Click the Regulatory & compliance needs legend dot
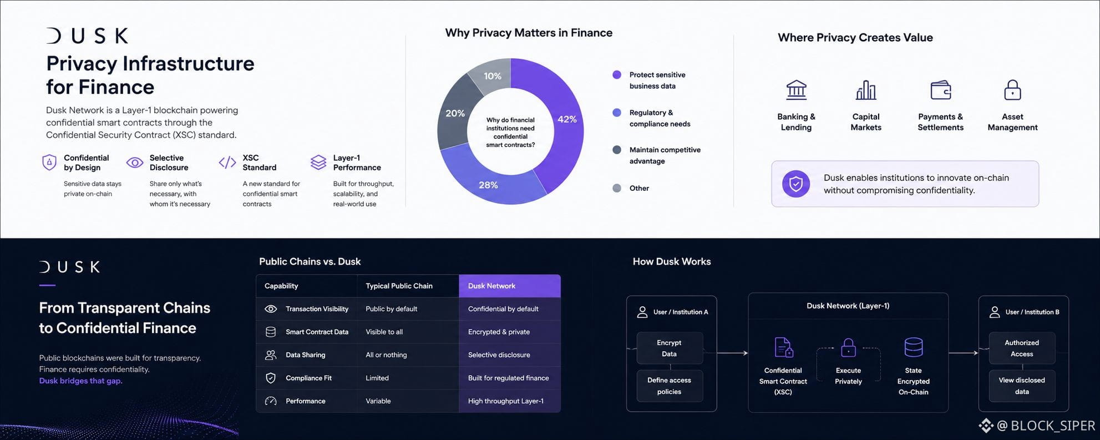The width and height of the screenshot is (1100, 440). pyautogui.click(x=617, y=113)
